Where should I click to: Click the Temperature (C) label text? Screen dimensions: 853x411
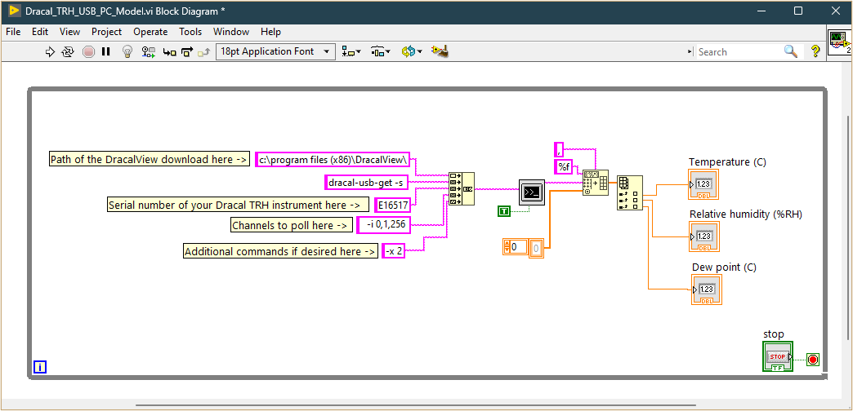pyautogui.click(x=727, y=161)
